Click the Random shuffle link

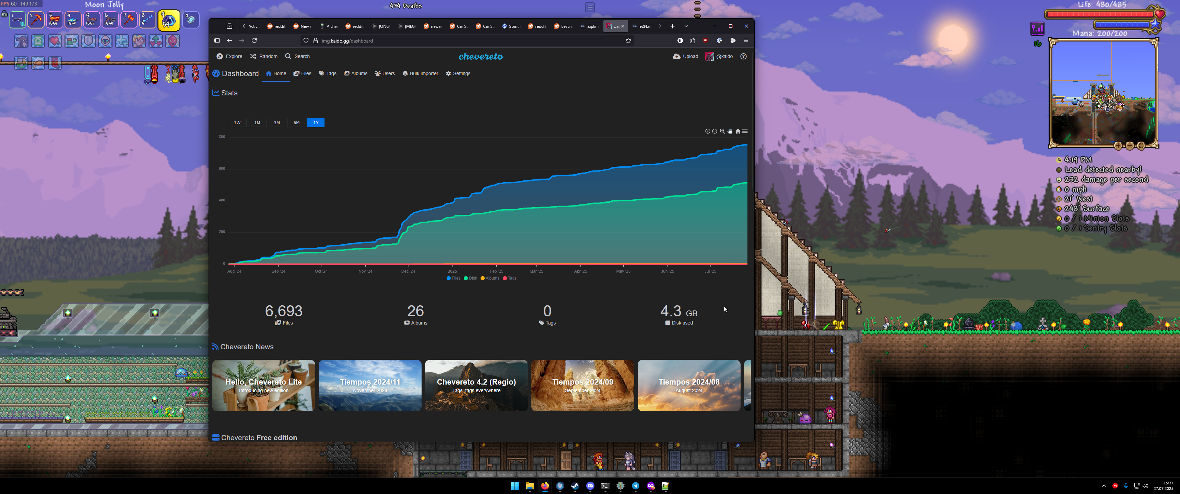pyautogui.click(x=263, y=56)
